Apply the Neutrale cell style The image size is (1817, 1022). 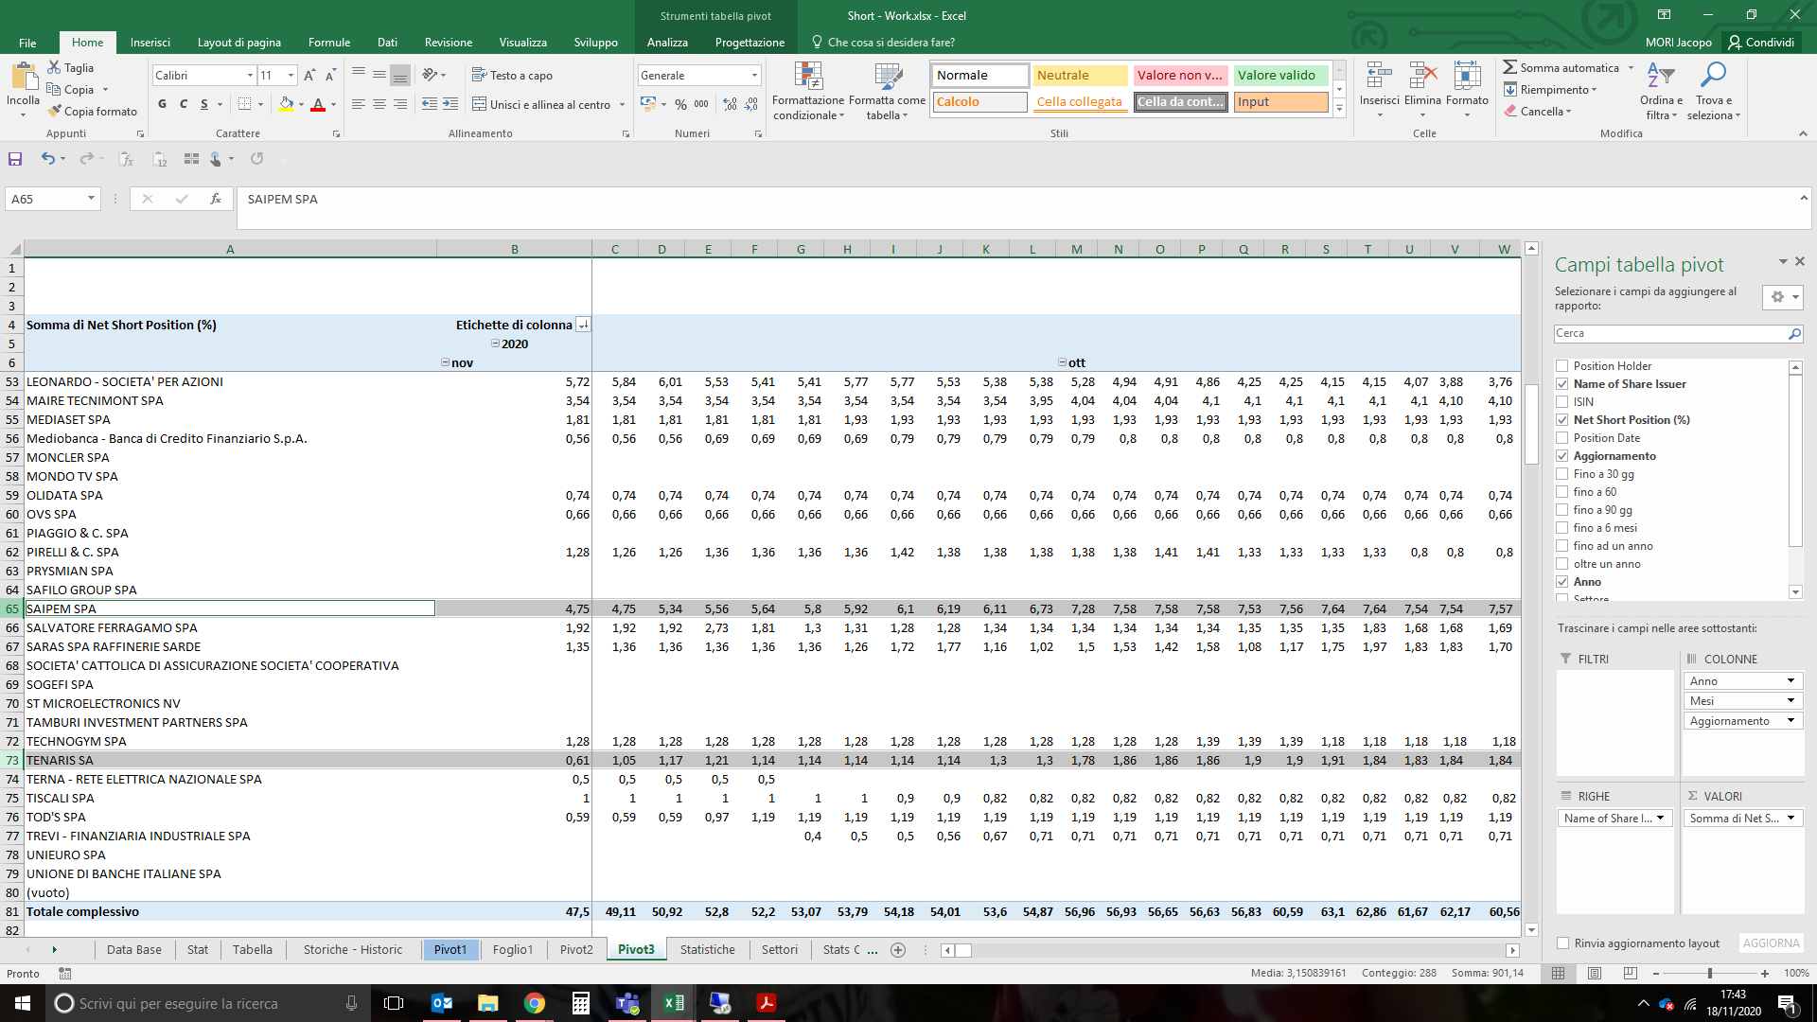point(1080,76)
